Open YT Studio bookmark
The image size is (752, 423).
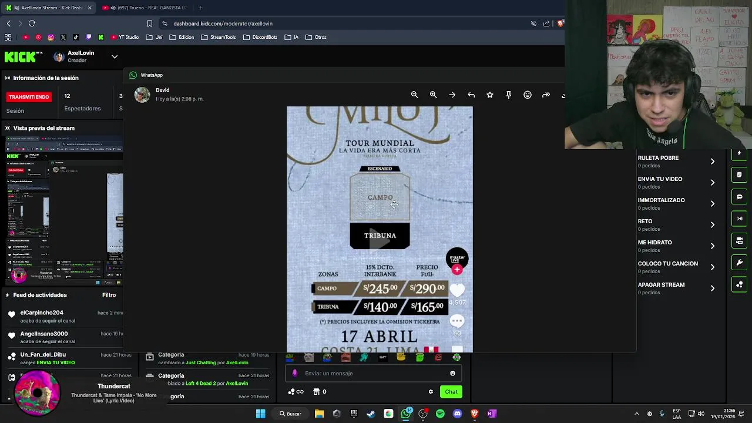(x=125, y=37)
